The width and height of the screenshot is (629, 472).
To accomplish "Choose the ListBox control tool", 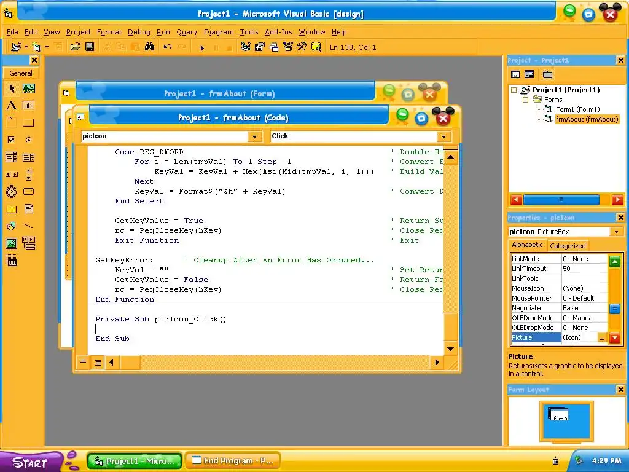I will coord(28,157).
